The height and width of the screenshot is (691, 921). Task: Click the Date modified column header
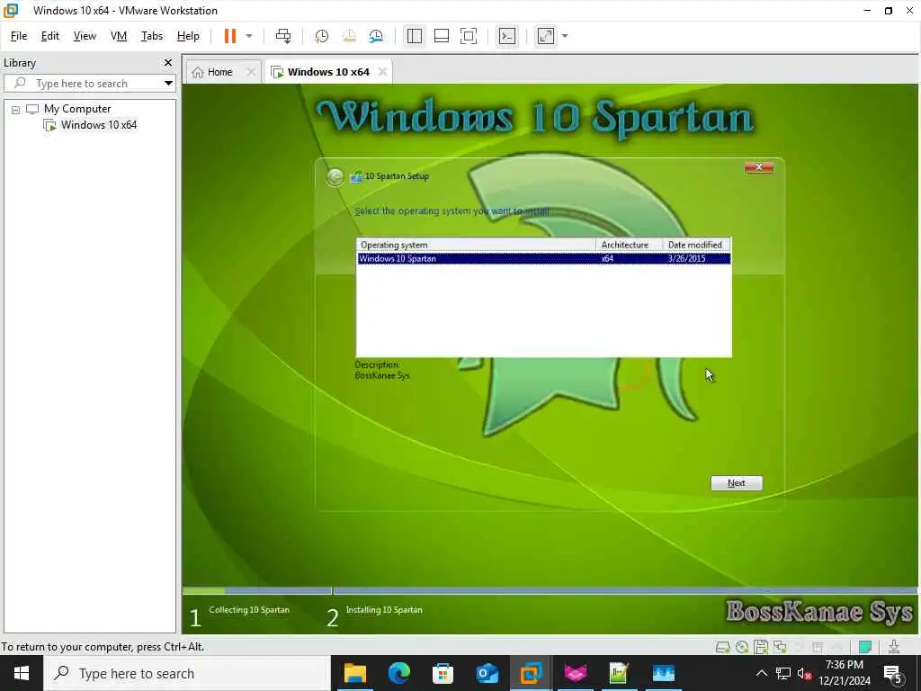(696, 245)
